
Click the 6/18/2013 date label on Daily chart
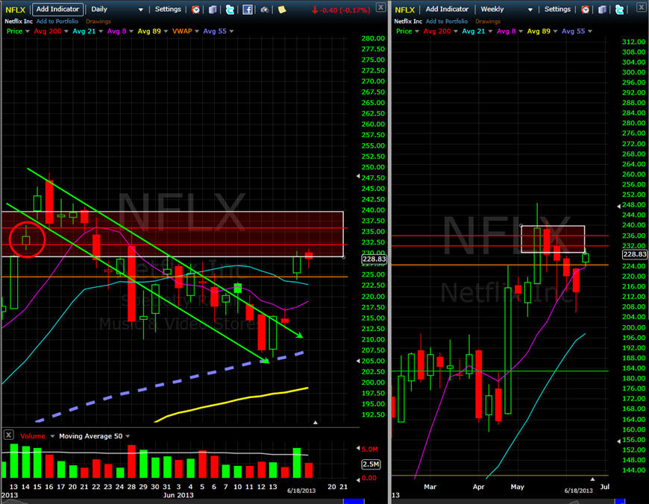pos(301,491)
